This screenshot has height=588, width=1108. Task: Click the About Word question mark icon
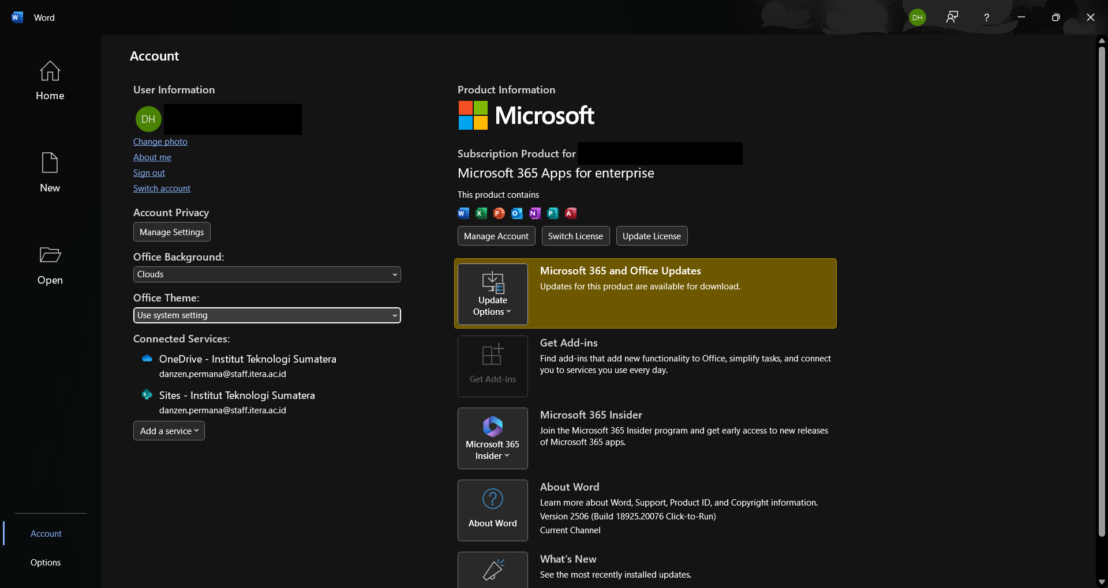point(492,499)
